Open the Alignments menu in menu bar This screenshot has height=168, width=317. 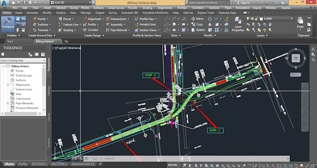[x=165, y=8]
